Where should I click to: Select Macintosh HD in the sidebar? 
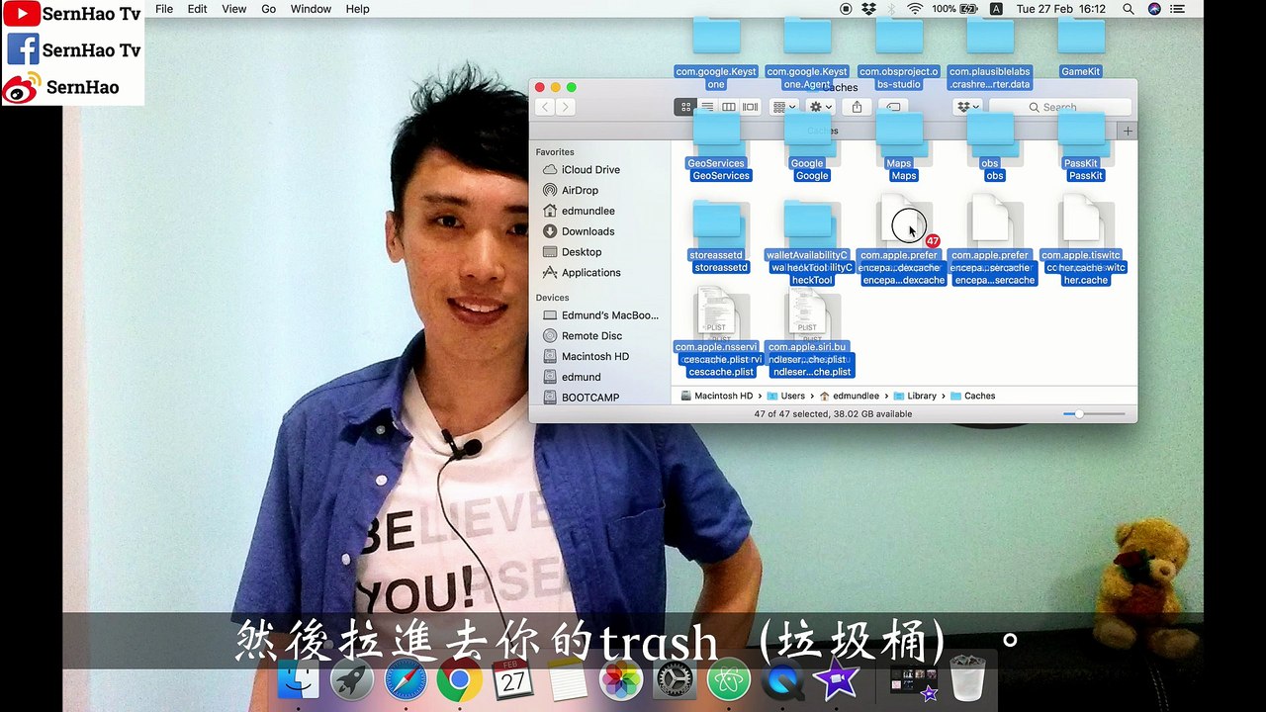pyautogui.click(x=594, y=357)
